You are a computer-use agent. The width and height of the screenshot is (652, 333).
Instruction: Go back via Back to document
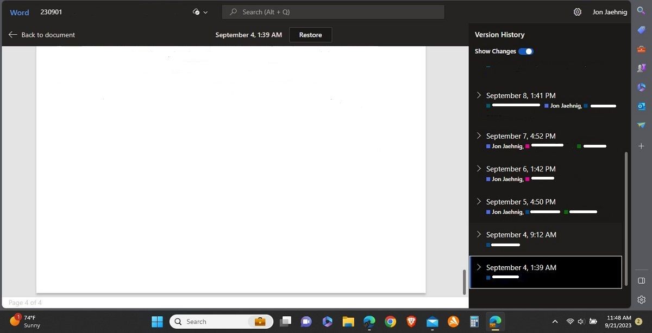click(x=42, y=35)
